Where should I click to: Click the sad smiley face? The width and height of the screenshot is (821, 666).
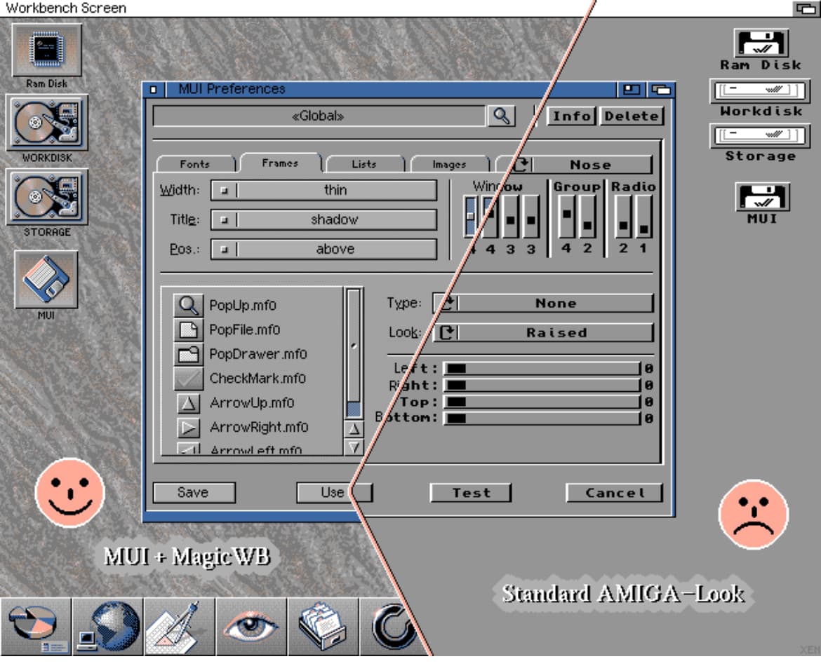click(x=754, y=515)
